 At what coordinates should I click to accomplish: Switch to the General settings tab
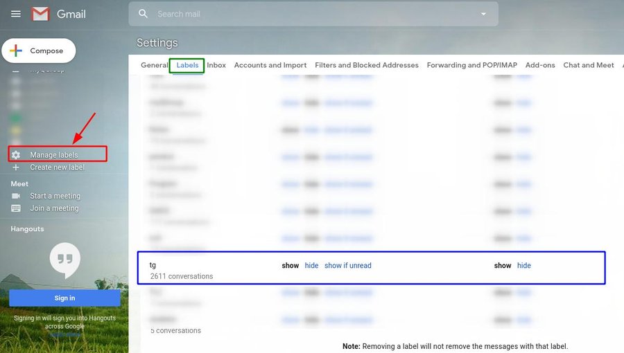pos(154,65)
